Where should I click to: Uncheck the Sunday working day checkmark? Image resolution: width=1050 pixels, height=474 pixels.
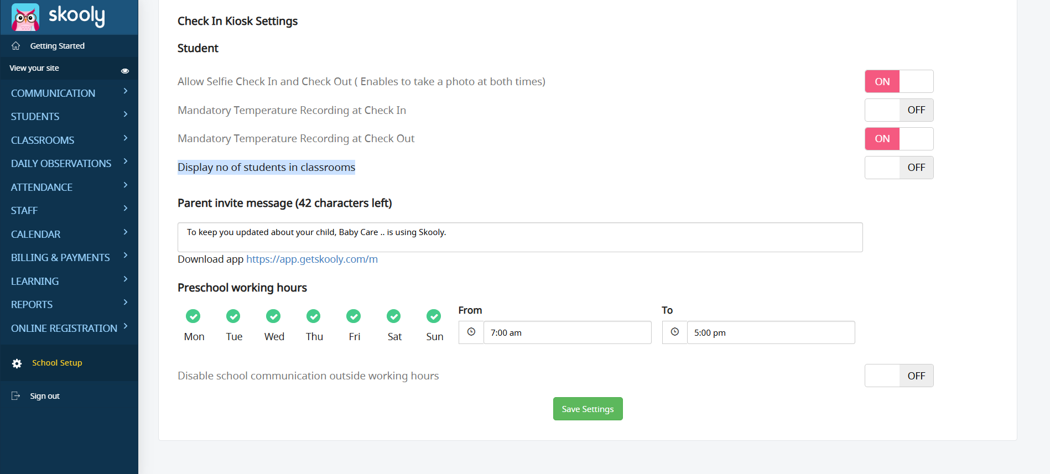pyautogui.click(x=434, y=316)
